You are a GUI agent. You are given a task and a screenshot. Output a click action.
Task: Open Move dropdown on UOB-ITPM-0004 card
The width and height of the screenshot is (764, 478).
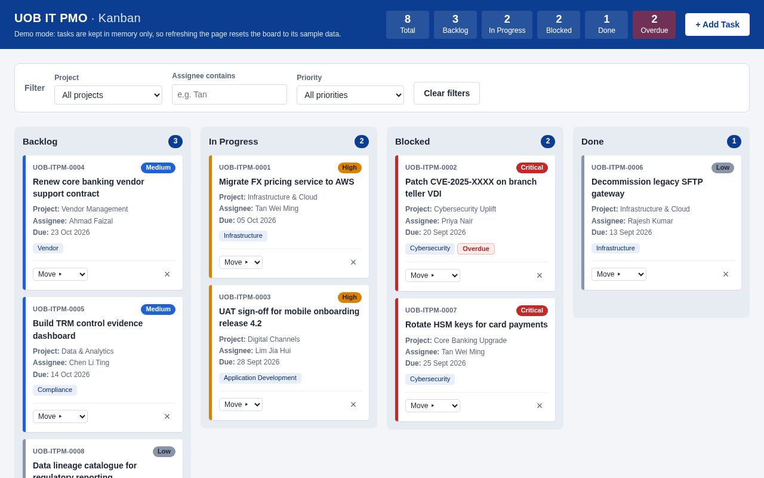tap(60, 274)
